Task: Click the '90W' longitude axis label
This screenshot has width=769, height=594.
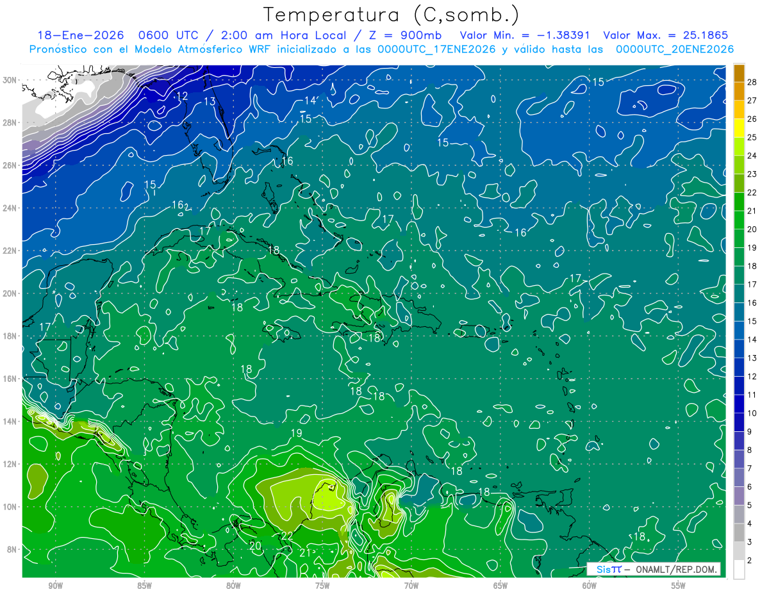Action: pyautogui.click(x=55, y=586)
